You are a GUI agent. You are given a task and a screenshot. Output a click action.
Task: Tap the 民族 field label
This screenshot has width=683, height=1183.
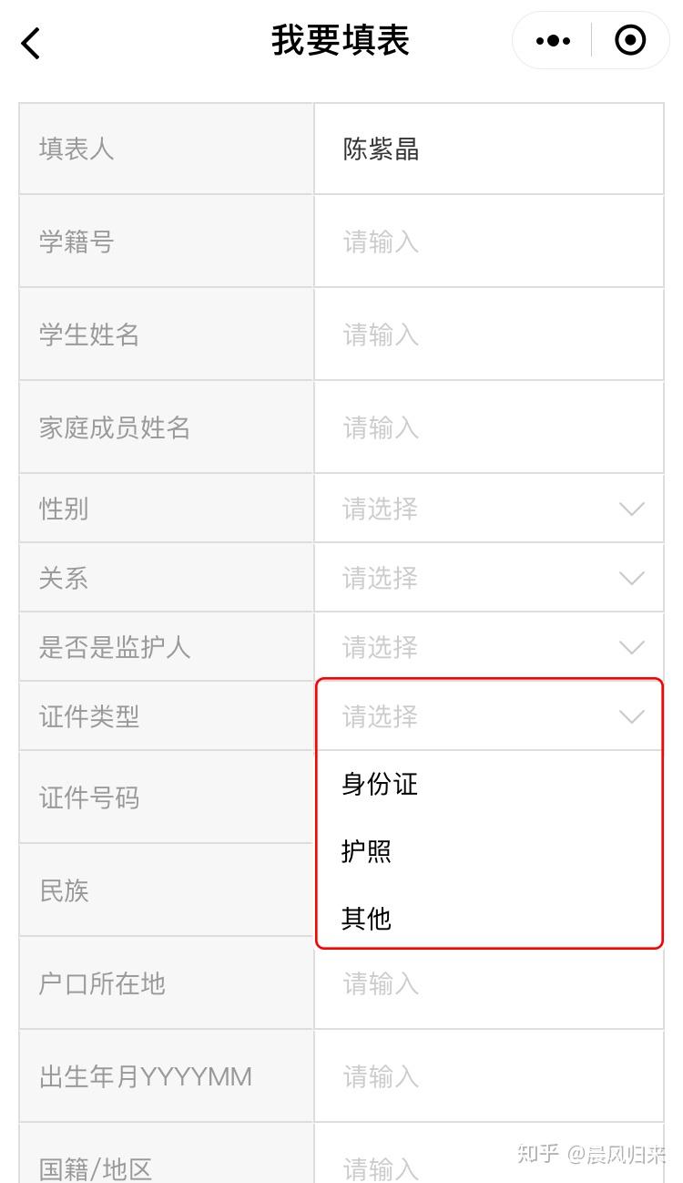tap(64, 890)
